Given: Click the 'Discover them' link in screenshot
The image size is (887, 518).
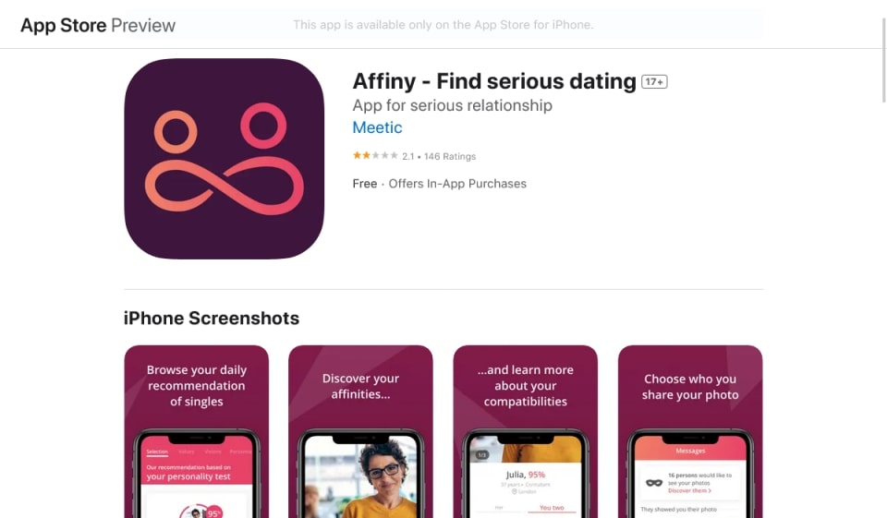Looking at the screenshot, I should 689,490.
